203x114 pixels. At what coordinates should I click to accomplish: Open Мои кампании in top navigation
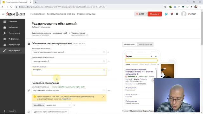37,14
